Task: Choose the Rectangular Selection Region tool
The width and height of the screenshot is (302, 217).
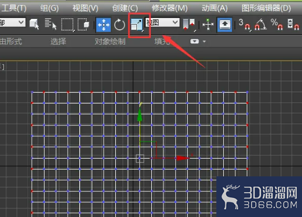Action: (x=67, y=25)
